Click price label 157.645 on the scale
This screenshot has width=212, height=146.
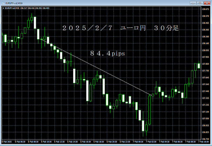point(205,78)
